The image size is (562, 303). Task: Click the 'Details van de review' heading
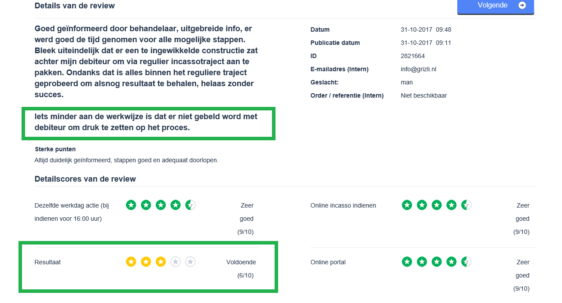(74, 6)
